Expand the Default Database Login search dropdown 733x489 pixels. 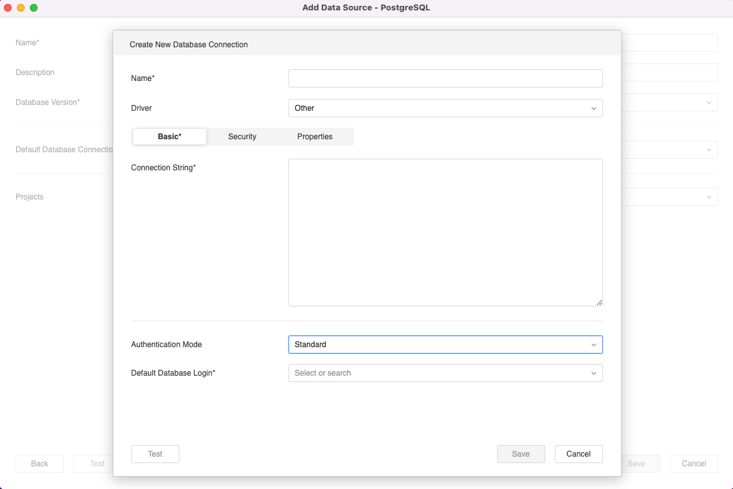445,373
